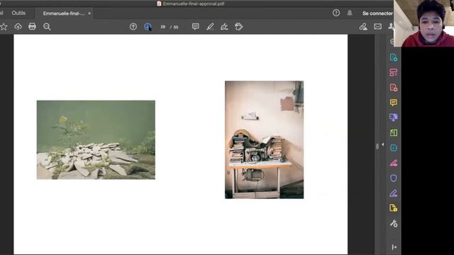Open the help question mark icon

coord(336,13)
